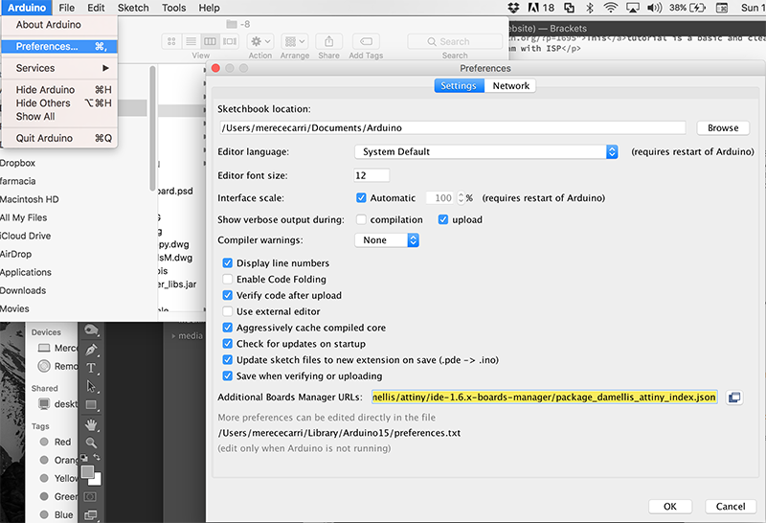Open the preferences.txt file path link

point(339,433)
